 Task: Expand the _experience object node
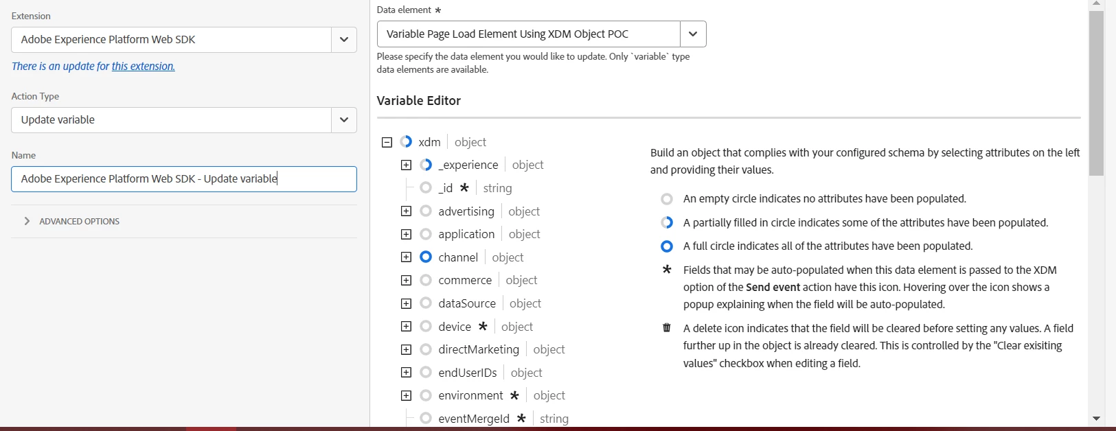click(406, 165)
